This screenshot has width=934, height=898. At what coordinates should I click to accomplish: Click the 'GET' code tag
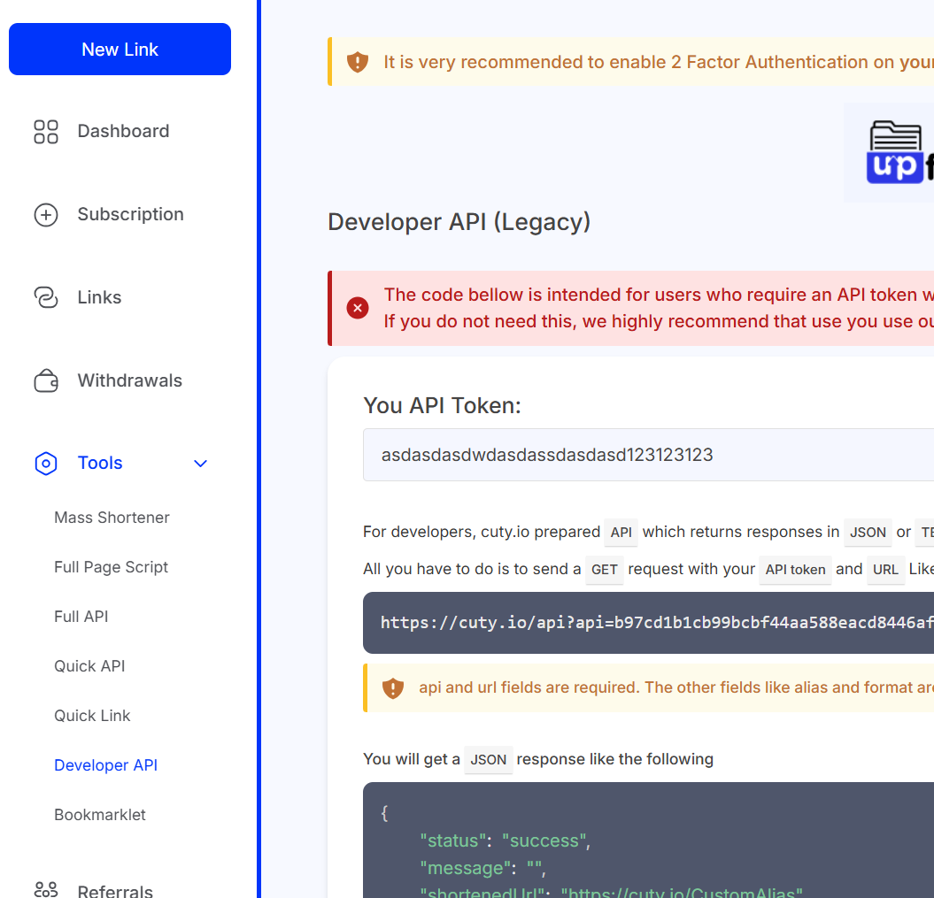[604, 570]
